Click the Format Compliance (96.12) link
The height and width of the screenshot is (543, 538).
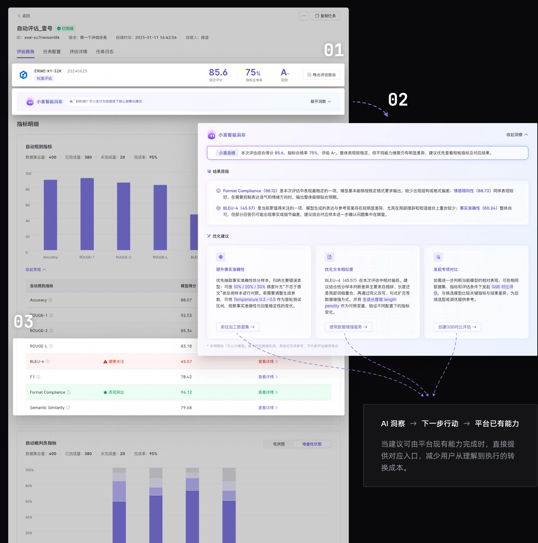250,191
